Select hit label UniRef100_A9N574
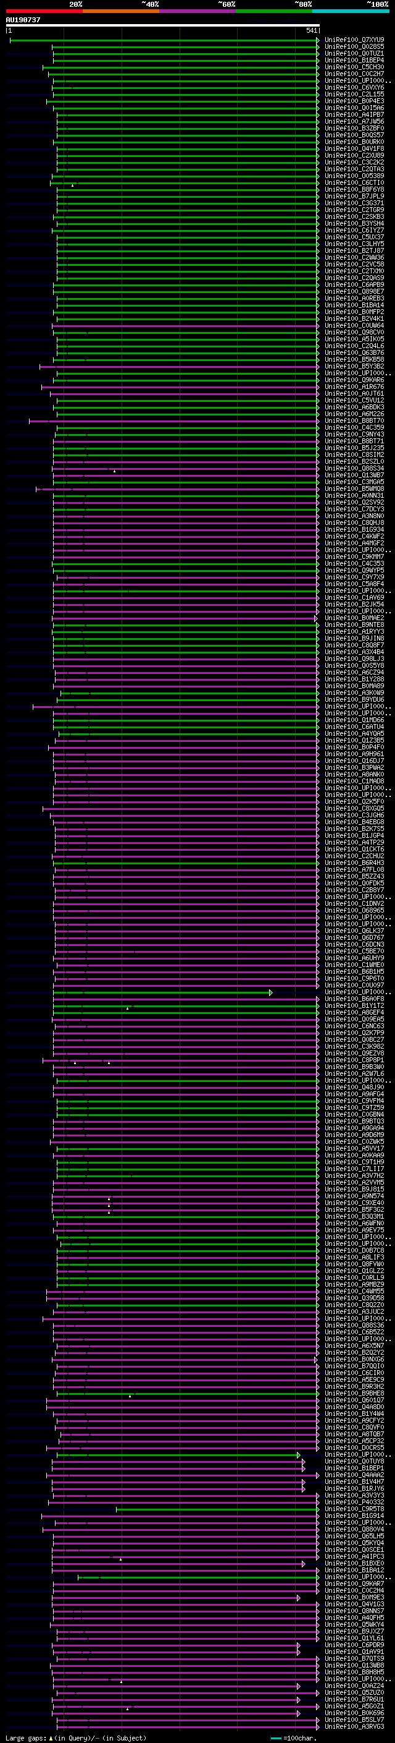395x1743 pixels. (354, 1196)
